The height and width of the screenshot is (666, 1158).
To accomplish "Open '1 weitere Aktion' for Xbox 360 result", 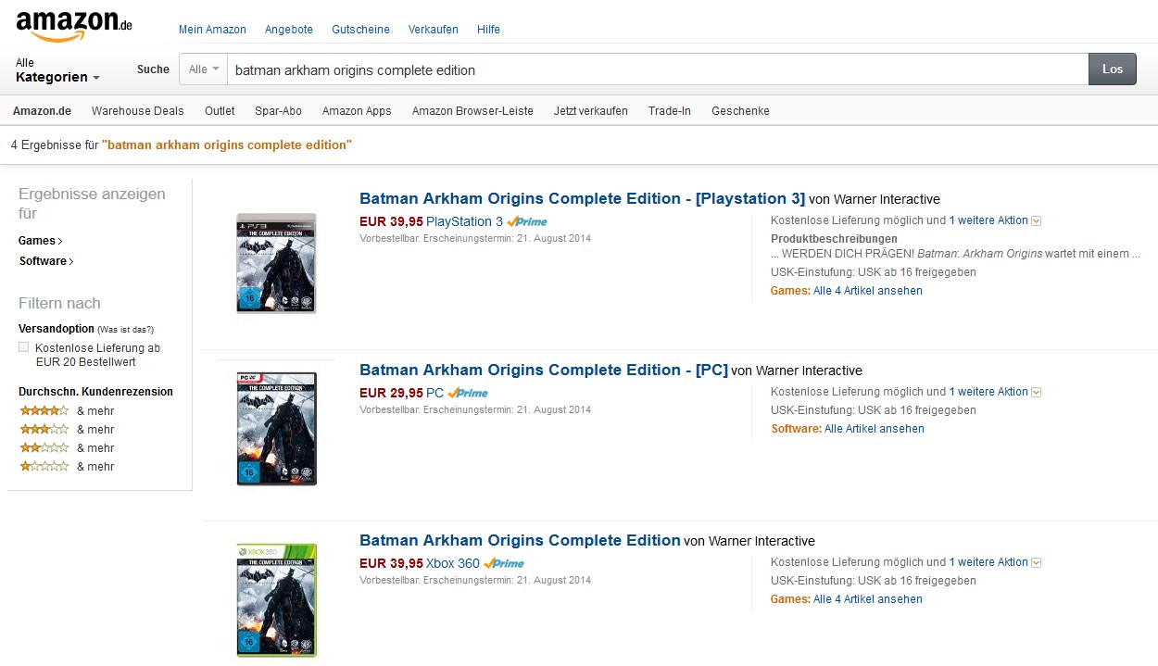I will (x=988, y=562).
